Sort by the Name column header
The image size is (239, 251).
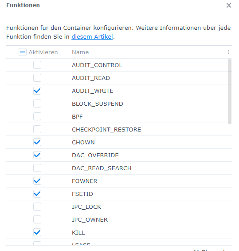(146, 52)
